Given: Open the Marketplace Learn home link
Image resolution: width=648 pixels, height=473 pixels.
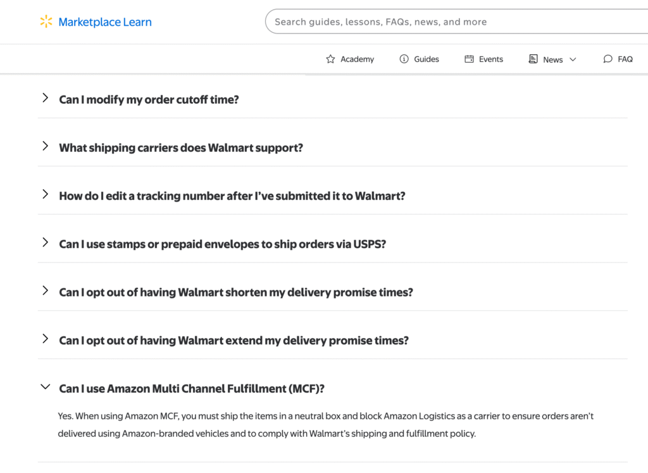Looking at the screenshot, I should (x=105, y=22).
